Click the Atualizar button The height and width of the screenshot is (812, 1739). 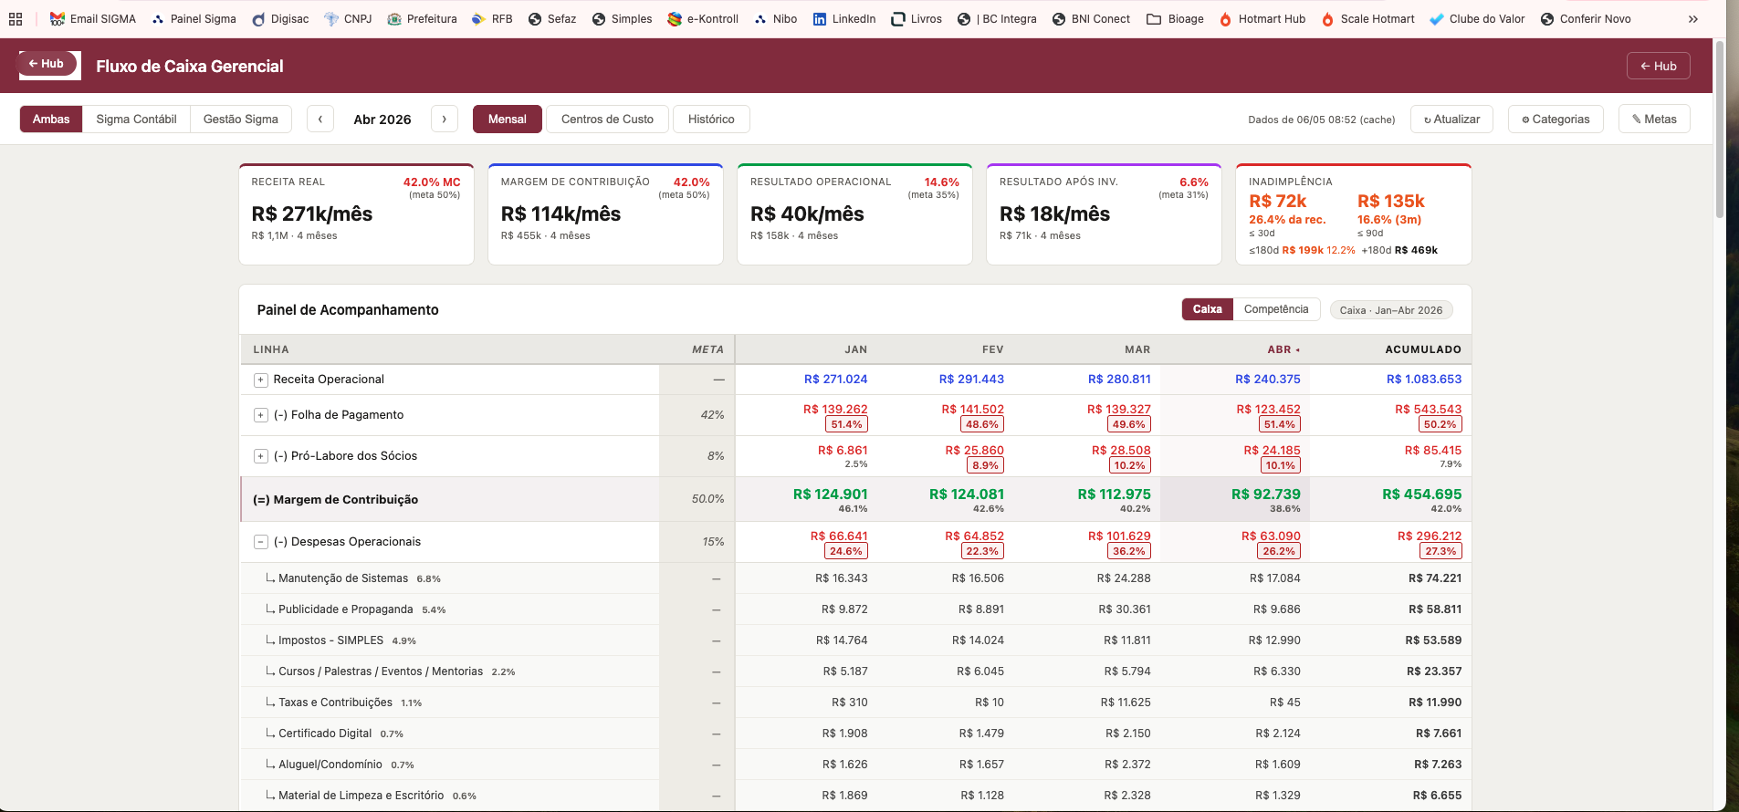click(1451, 120)
